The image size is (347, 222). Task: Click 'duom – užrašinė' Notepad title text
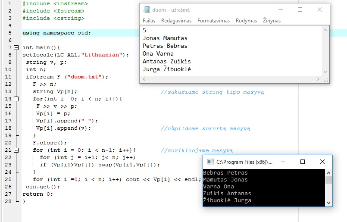click(171, 10)
